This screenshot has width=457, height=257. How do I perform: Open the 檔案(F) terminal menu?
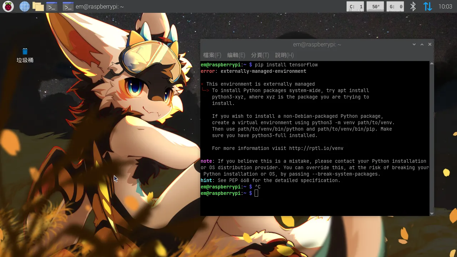pos(212,55)
